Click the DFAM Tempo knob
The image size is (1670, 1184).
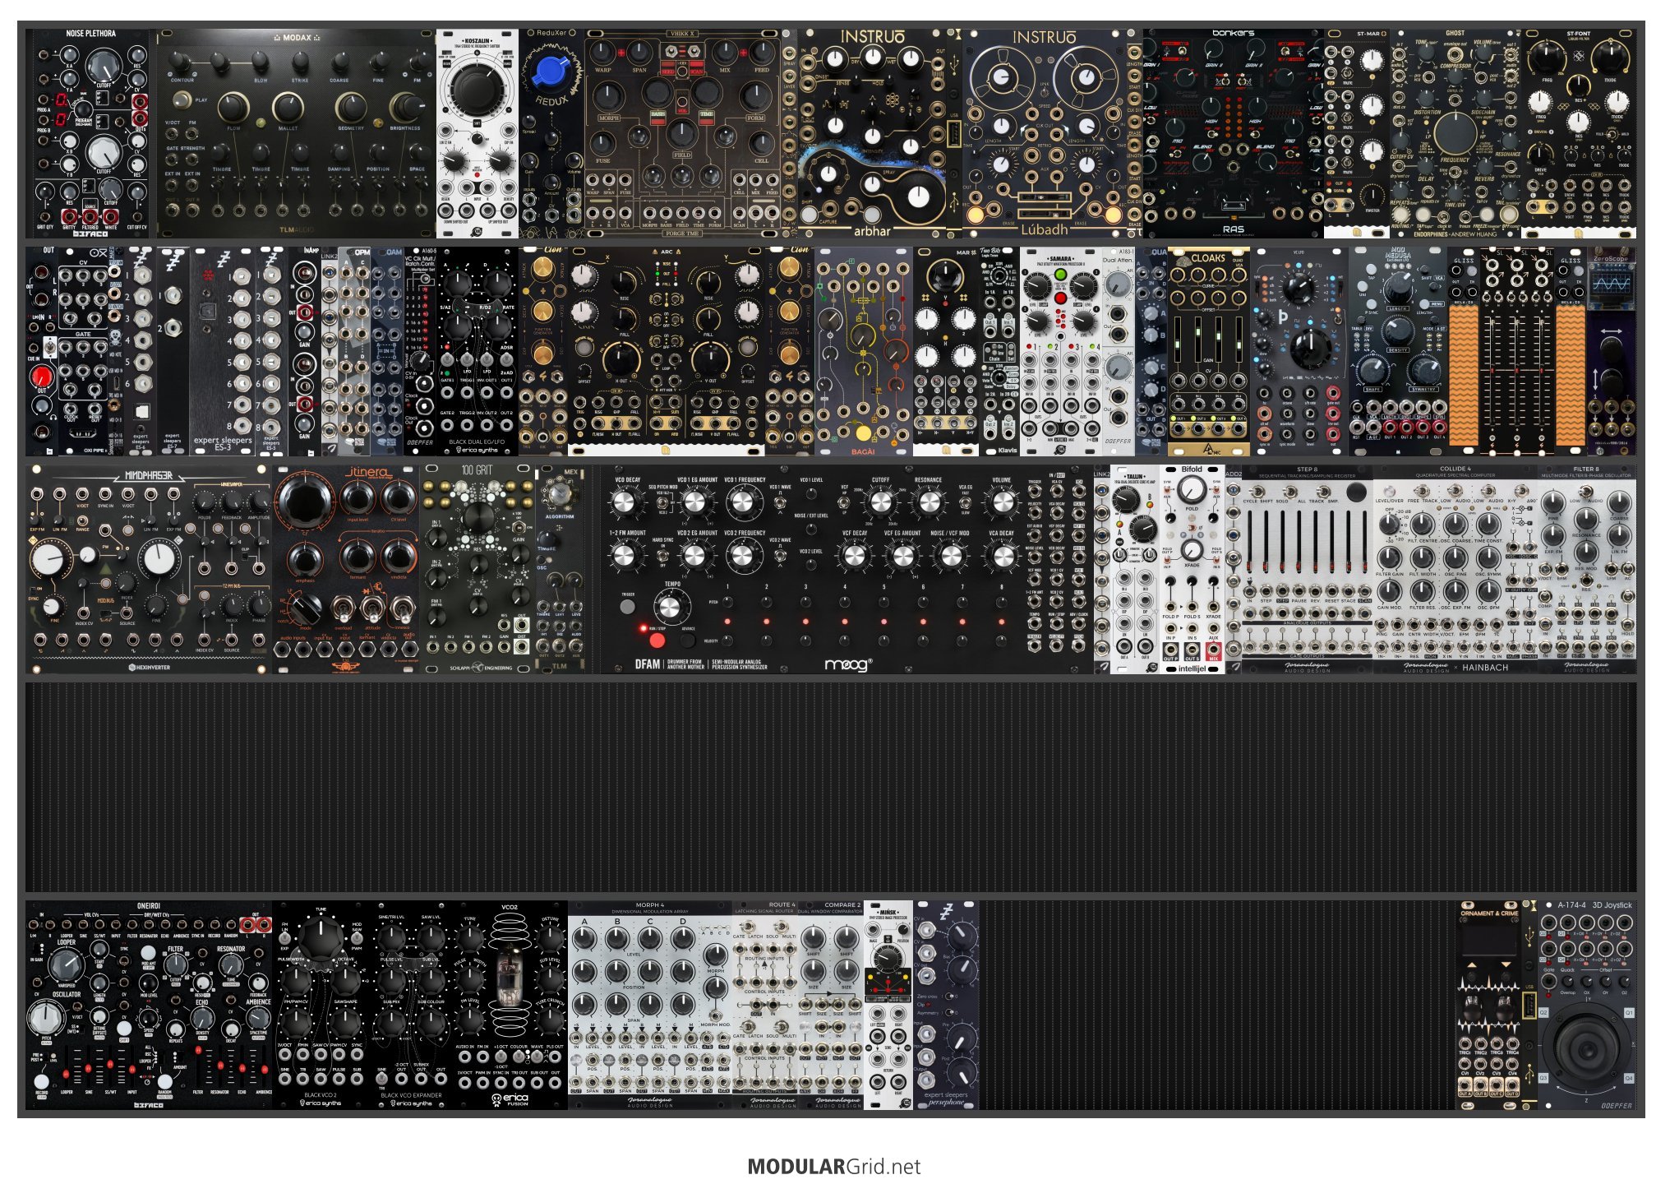(671, 607)
